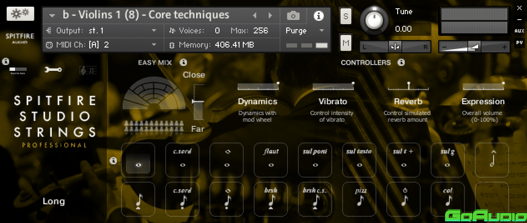Select the short harmonics diamond articulation
527x223 pixels.
point(227,199)
